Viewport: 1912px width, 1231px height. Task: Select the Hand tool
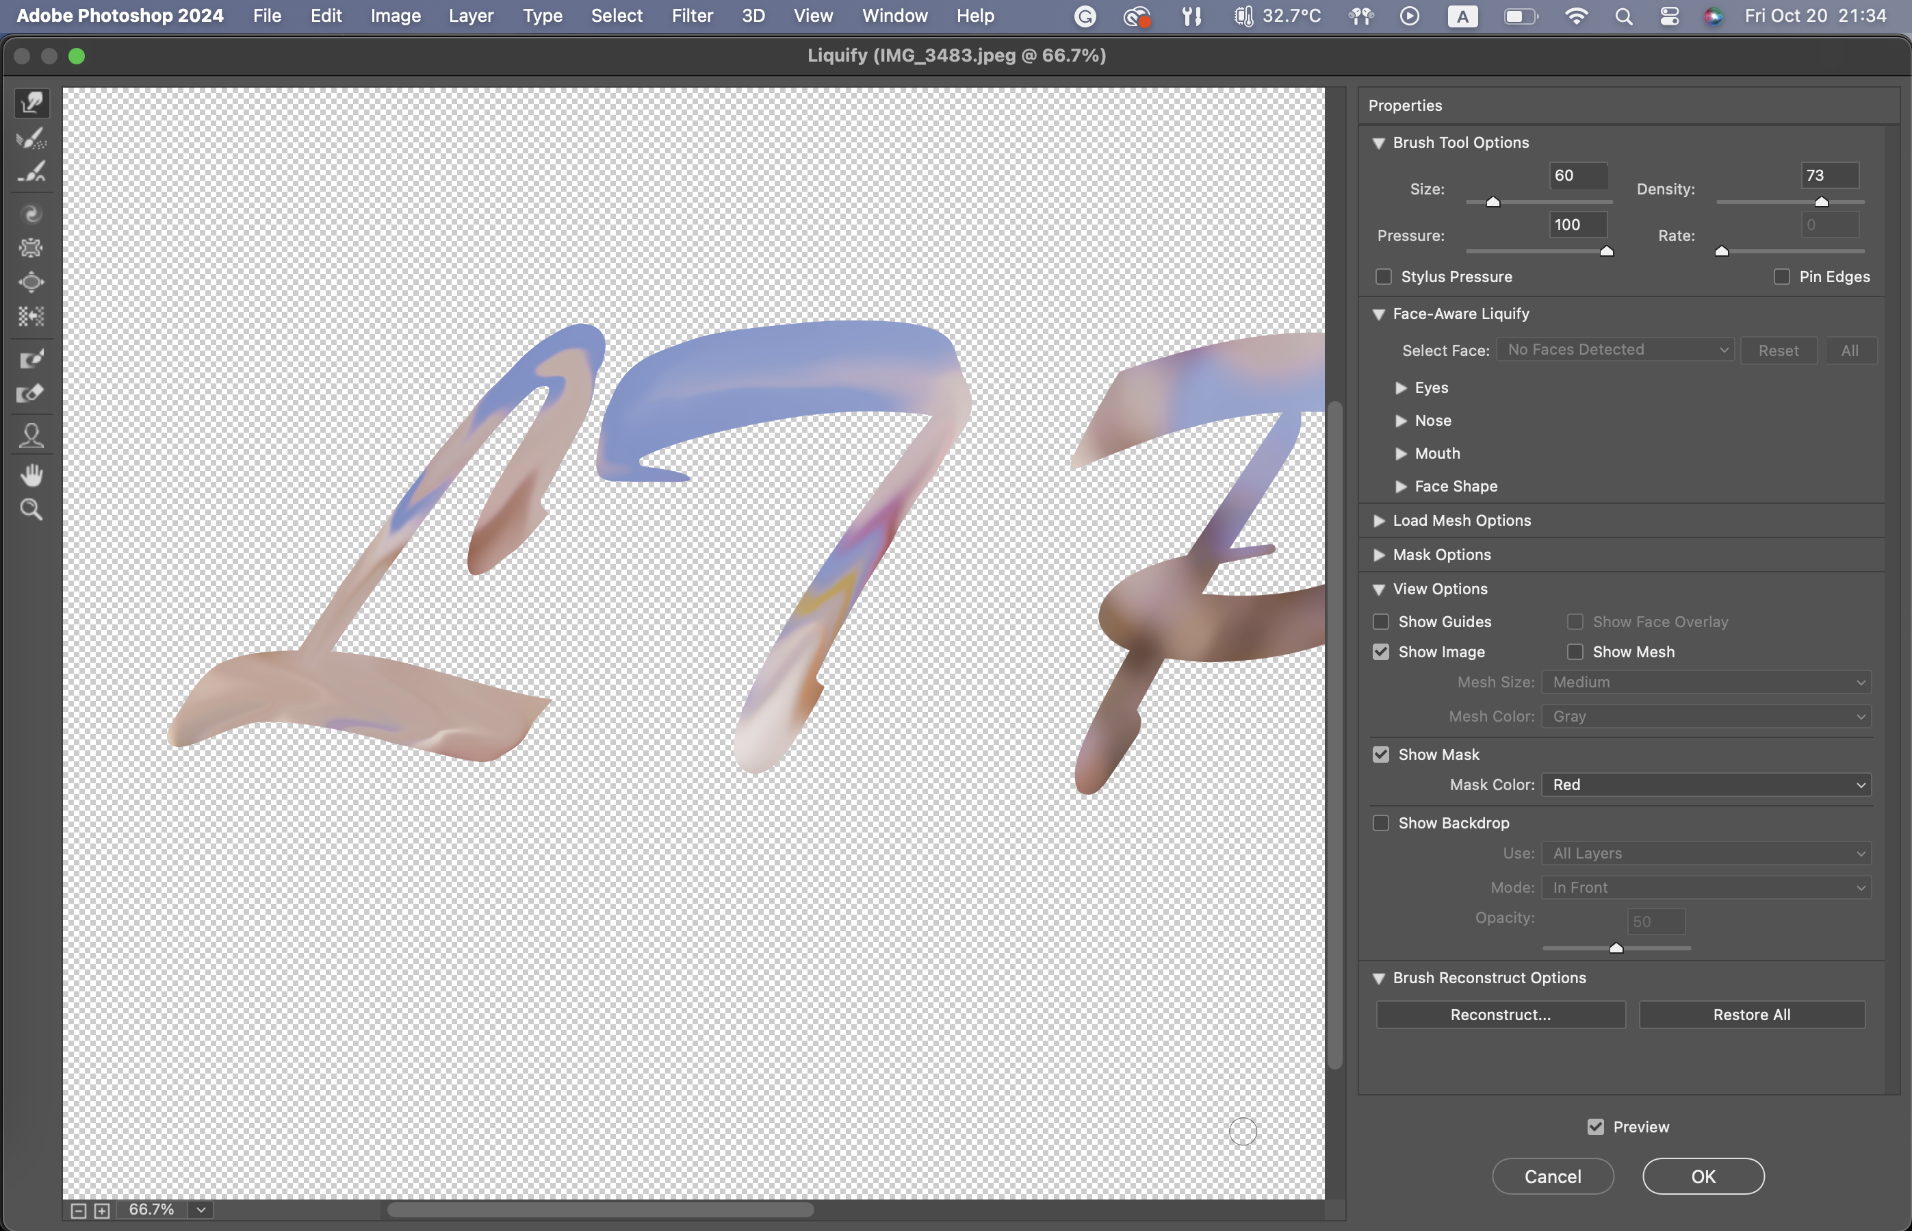tap(32, 475)
